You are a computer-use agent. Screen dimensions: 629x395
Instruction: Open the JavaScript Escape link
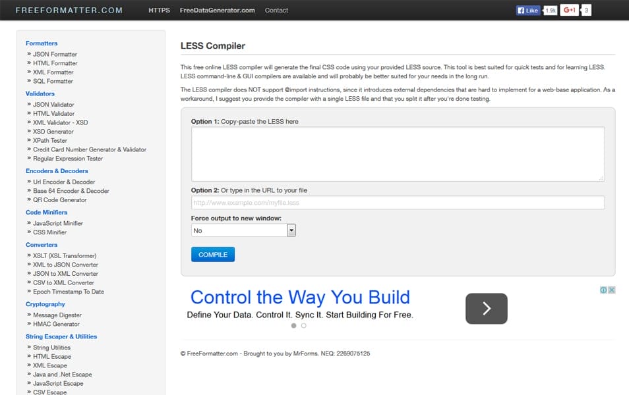tap(58, 383)
